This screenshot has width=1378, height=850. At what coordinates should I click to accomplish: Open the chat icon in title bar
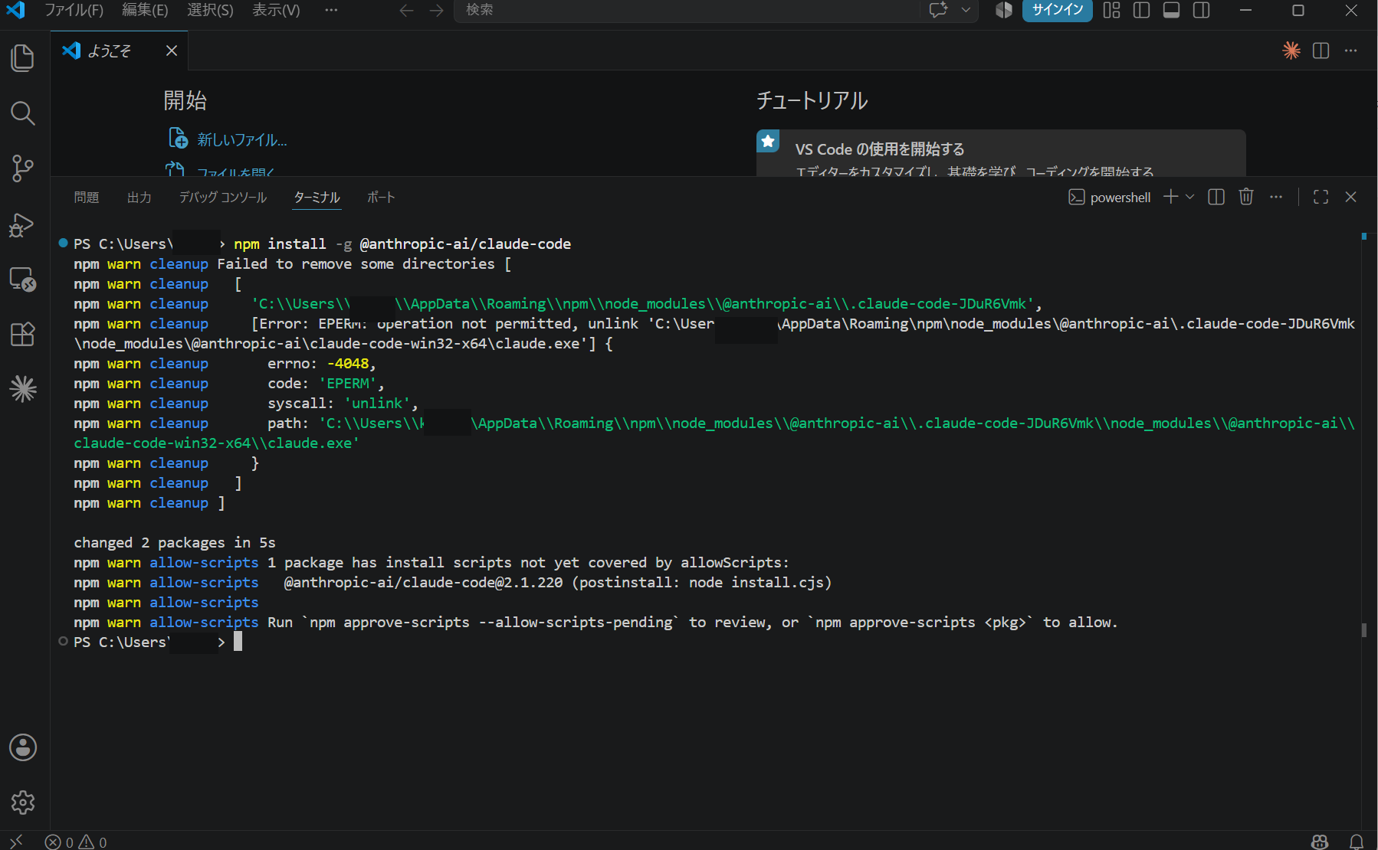click(939, 10)
